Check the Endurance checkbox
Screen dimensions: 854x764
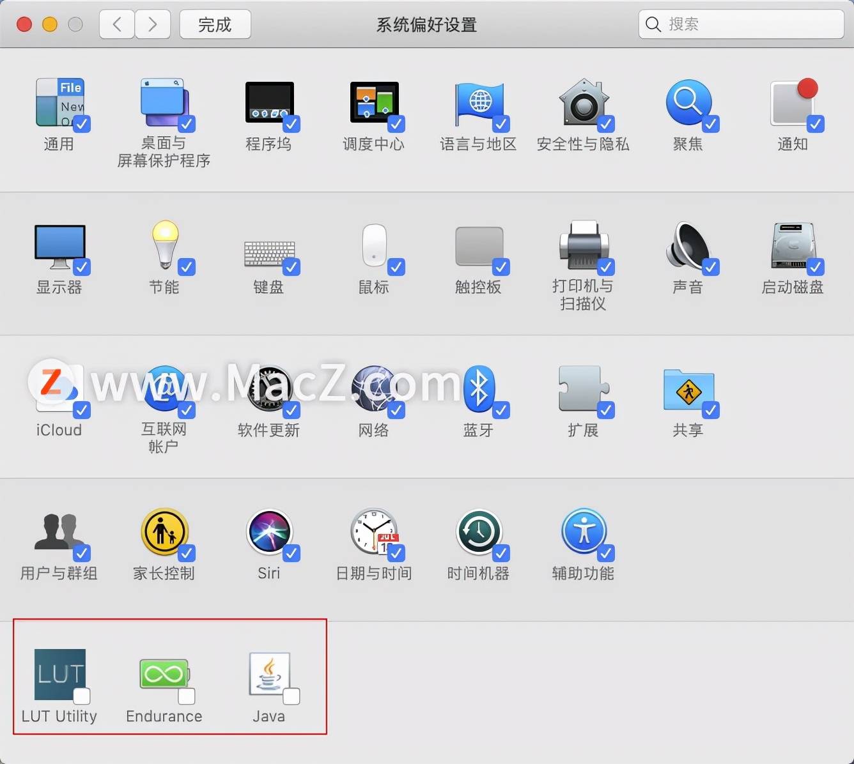pos(187,696)
